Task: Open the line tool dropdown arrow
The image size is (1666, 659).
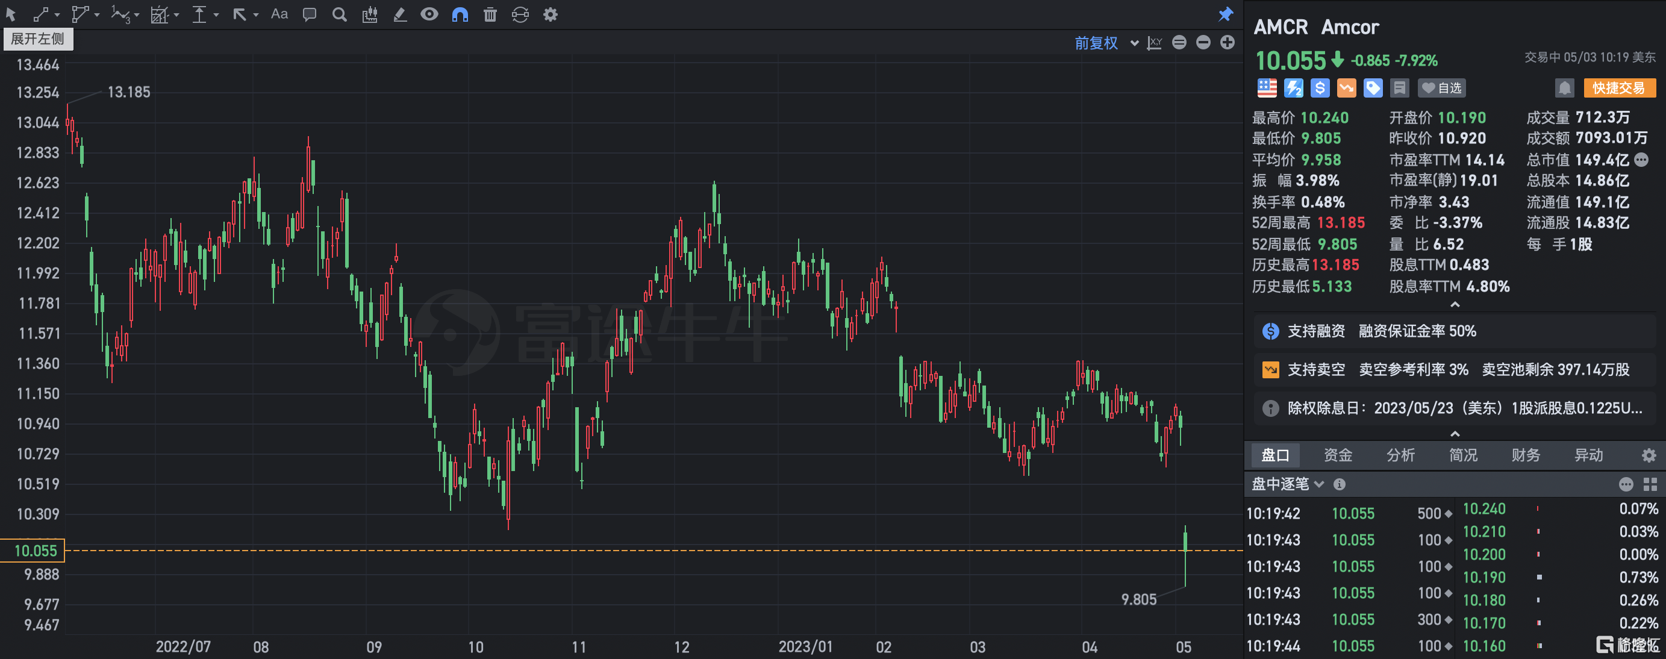Action: click(x=58, y=15)
